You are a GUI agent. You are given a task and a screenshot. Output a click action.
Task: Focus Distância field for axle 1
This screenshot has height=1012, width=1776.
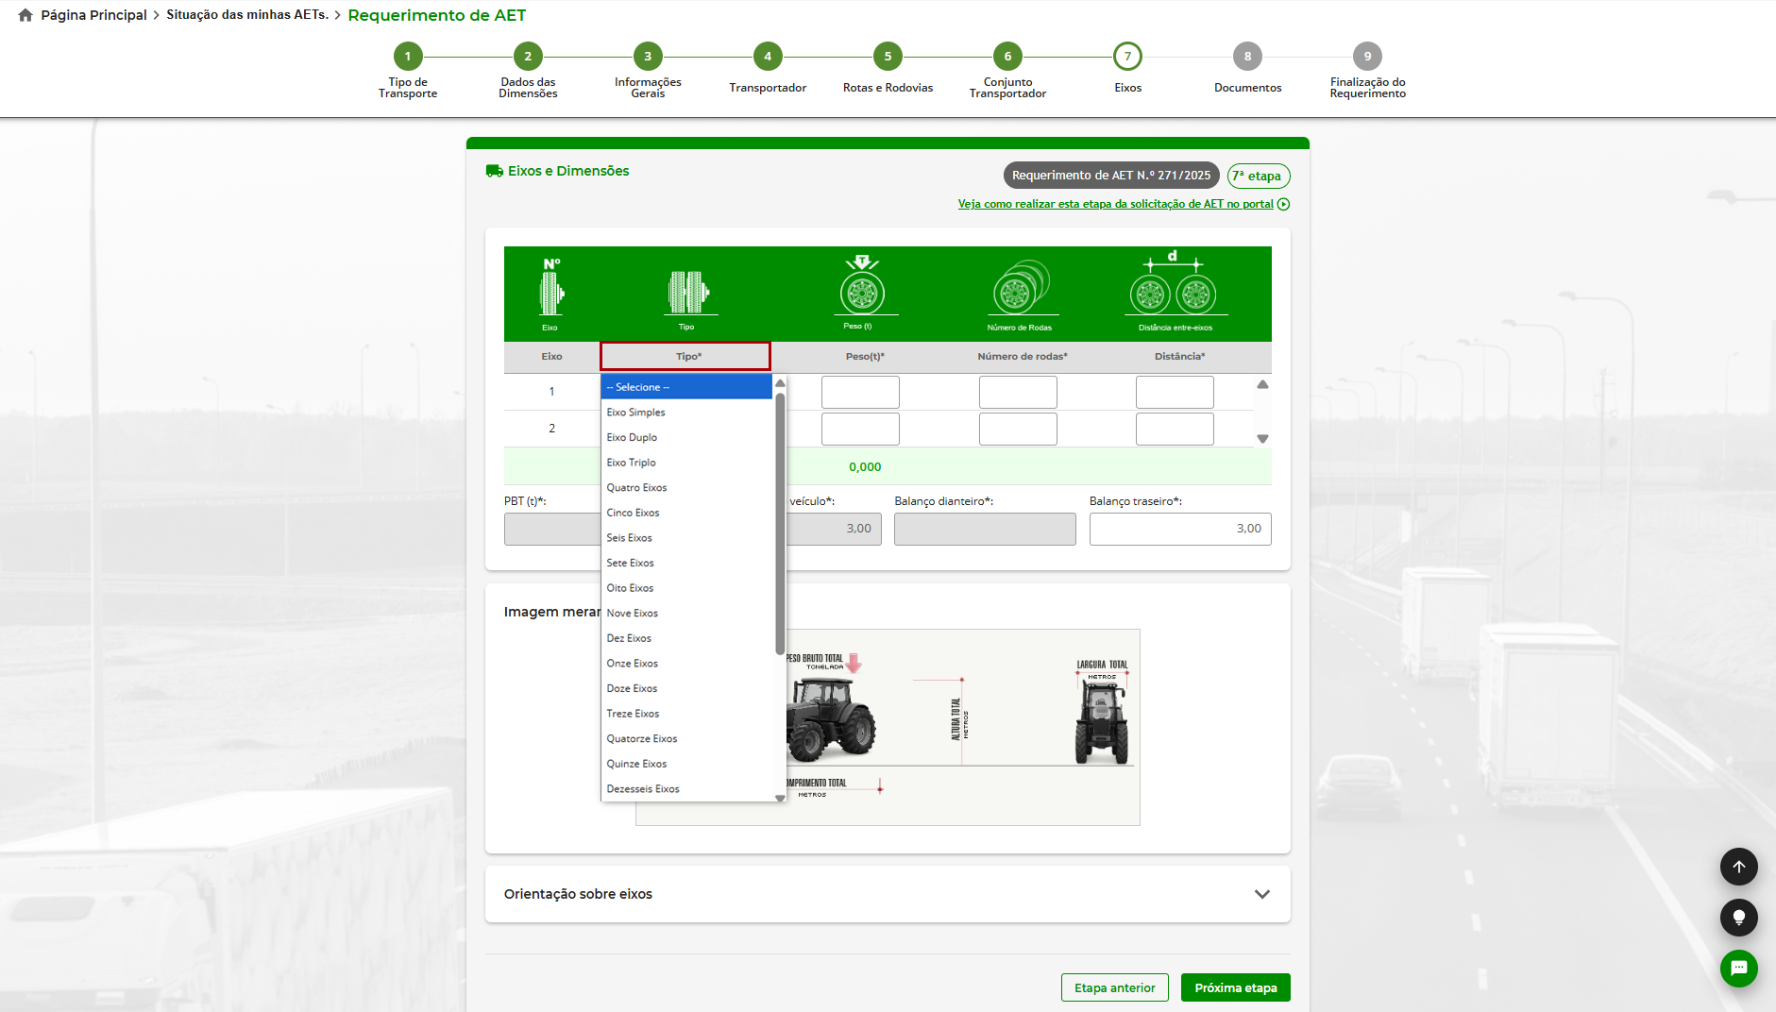[1175, 392]
